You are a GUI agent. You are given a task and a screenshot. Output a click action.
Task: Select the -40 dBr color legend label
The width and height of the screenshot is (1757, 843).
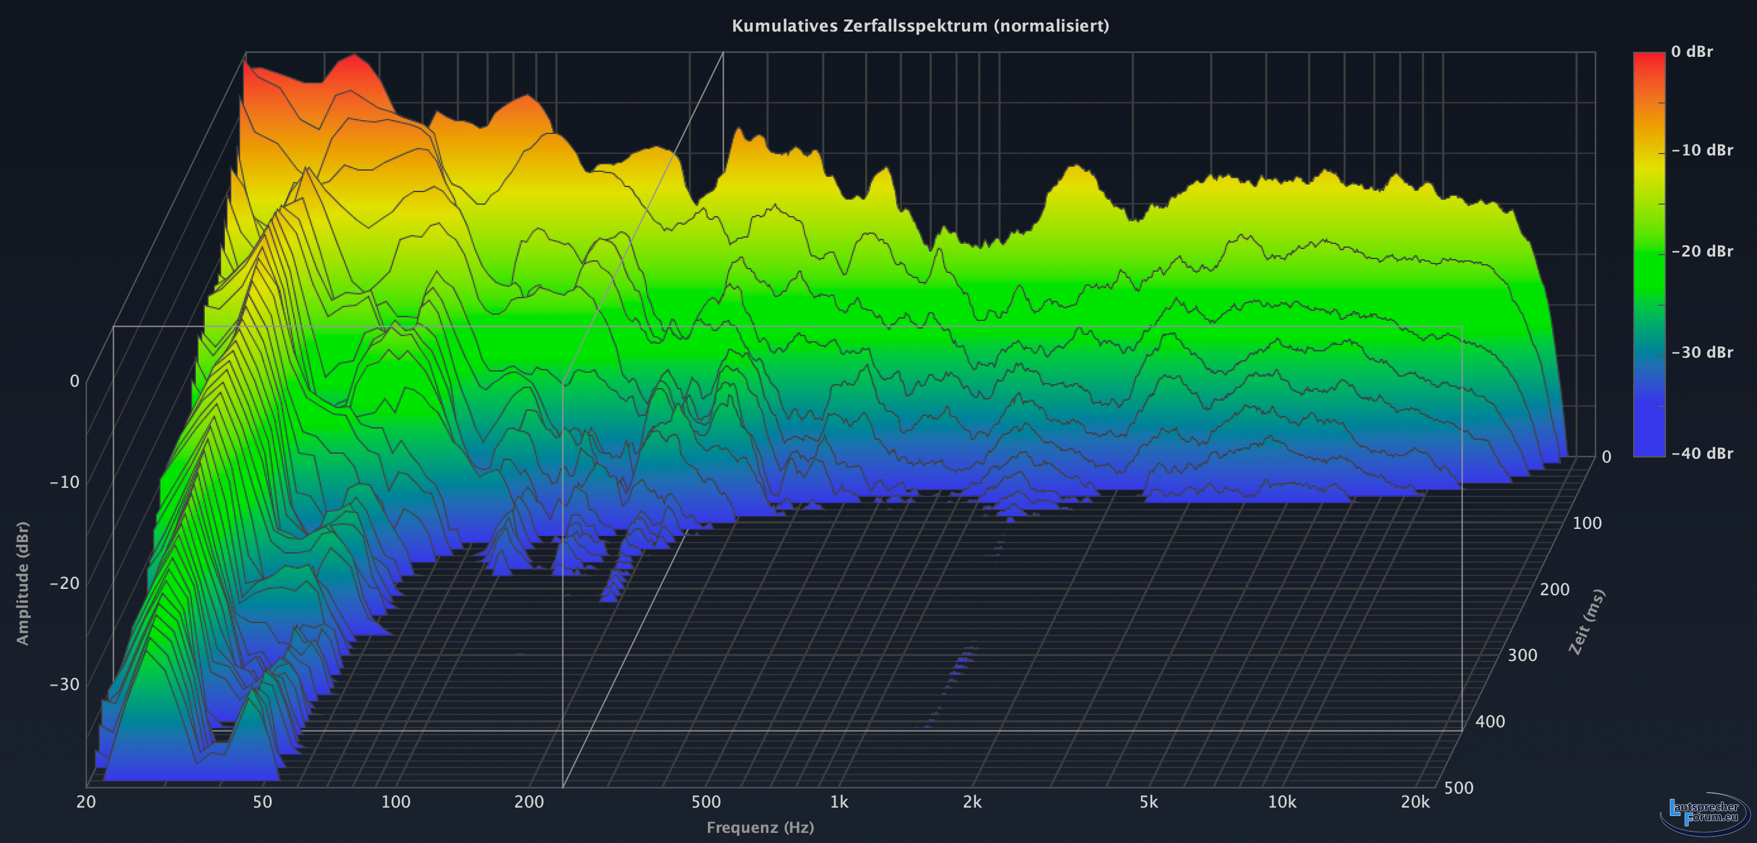[1702, 454]
